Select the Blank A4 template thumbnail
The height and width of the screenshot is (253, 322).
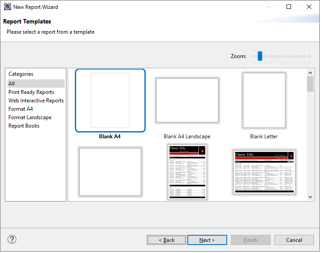coord(111,101)
